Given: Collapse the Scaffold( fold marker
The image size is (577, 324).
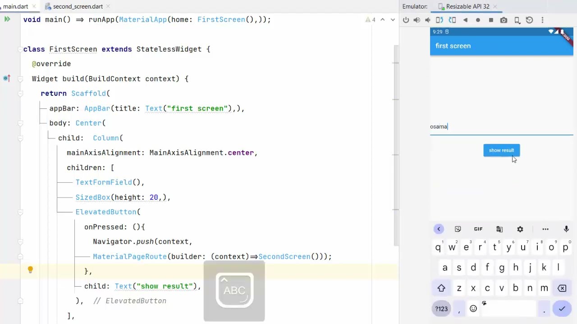Looking at the screenshot, I should [20, 93].
